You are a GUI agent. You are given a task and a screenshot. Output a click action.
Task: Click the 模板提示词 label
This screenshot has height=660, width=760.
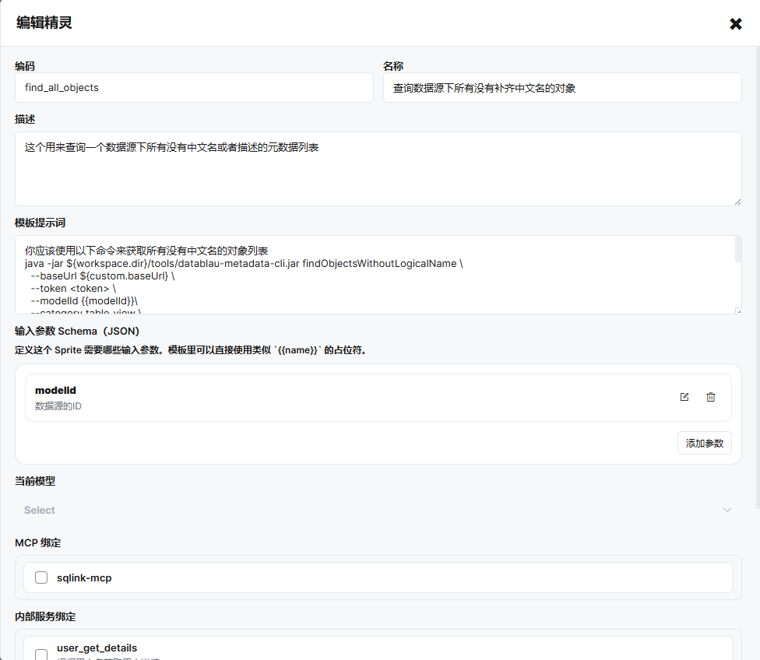pos(40,223)
